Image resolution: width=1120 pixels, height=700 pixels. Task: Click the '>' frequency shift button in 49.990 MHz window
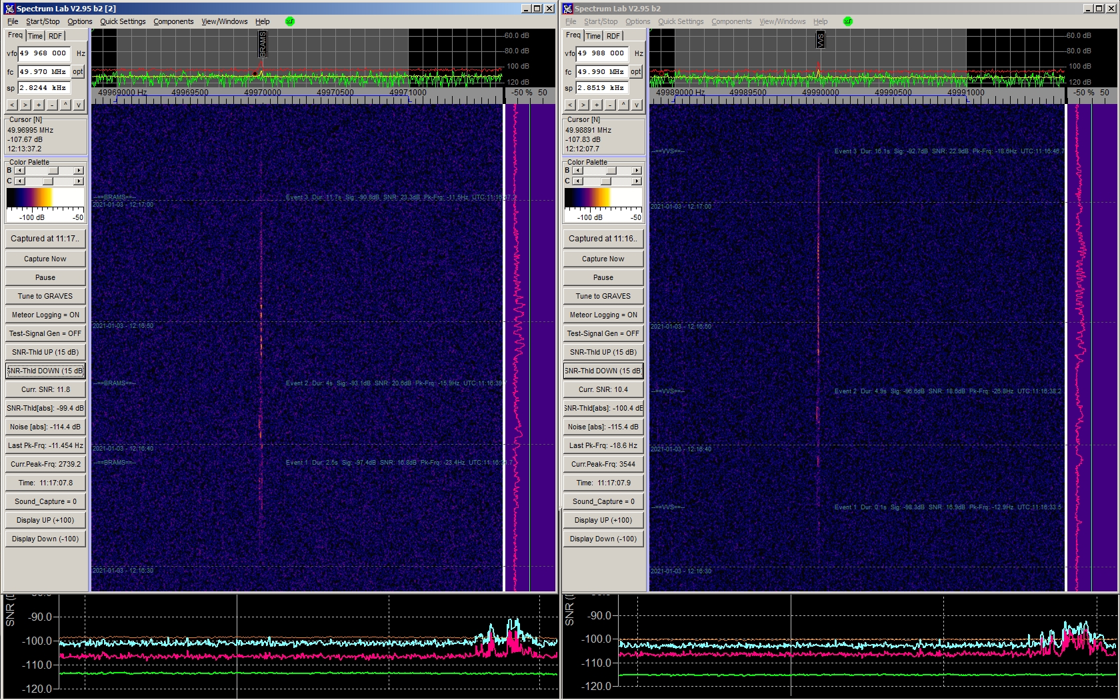point(583,105)
